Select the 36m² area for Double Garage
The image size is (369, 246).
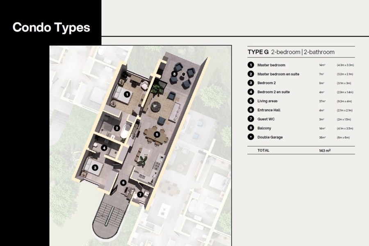coord(322,137)
